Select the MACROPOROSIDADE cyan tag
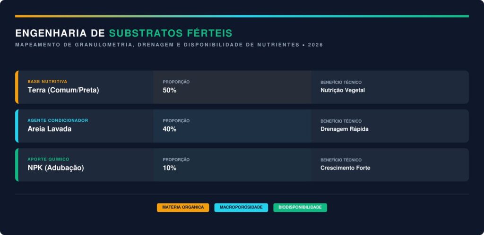 241,207
